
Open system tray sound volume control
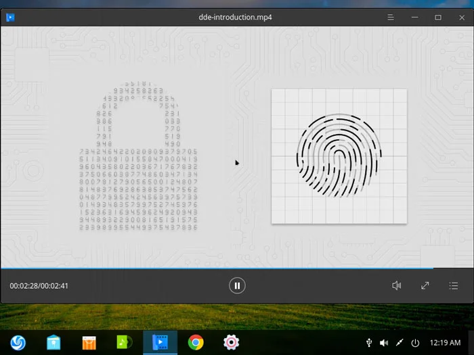(x=384, y=343)
